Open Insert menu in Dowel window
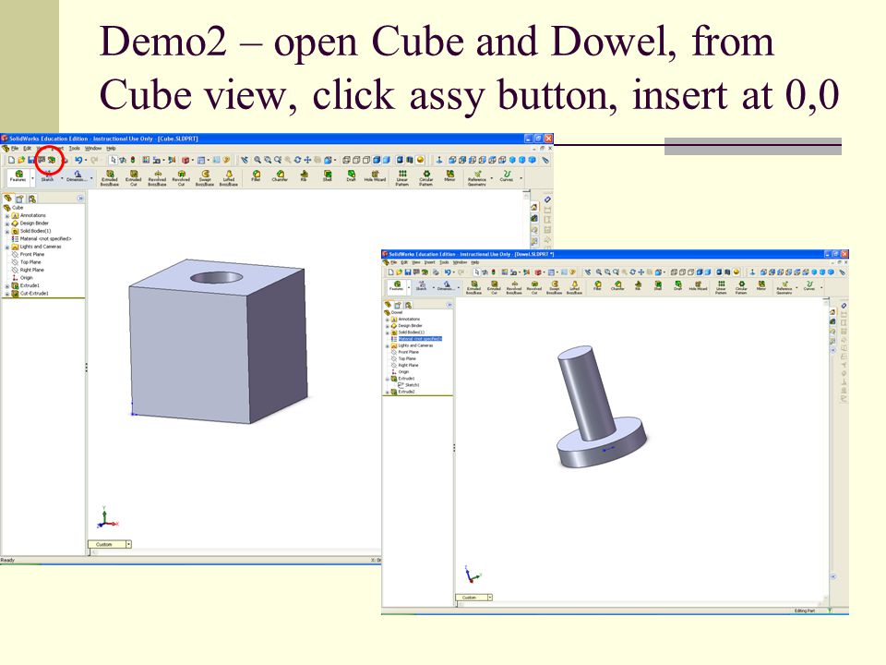Viewport: 886px width, 665px height. [429, 262]
